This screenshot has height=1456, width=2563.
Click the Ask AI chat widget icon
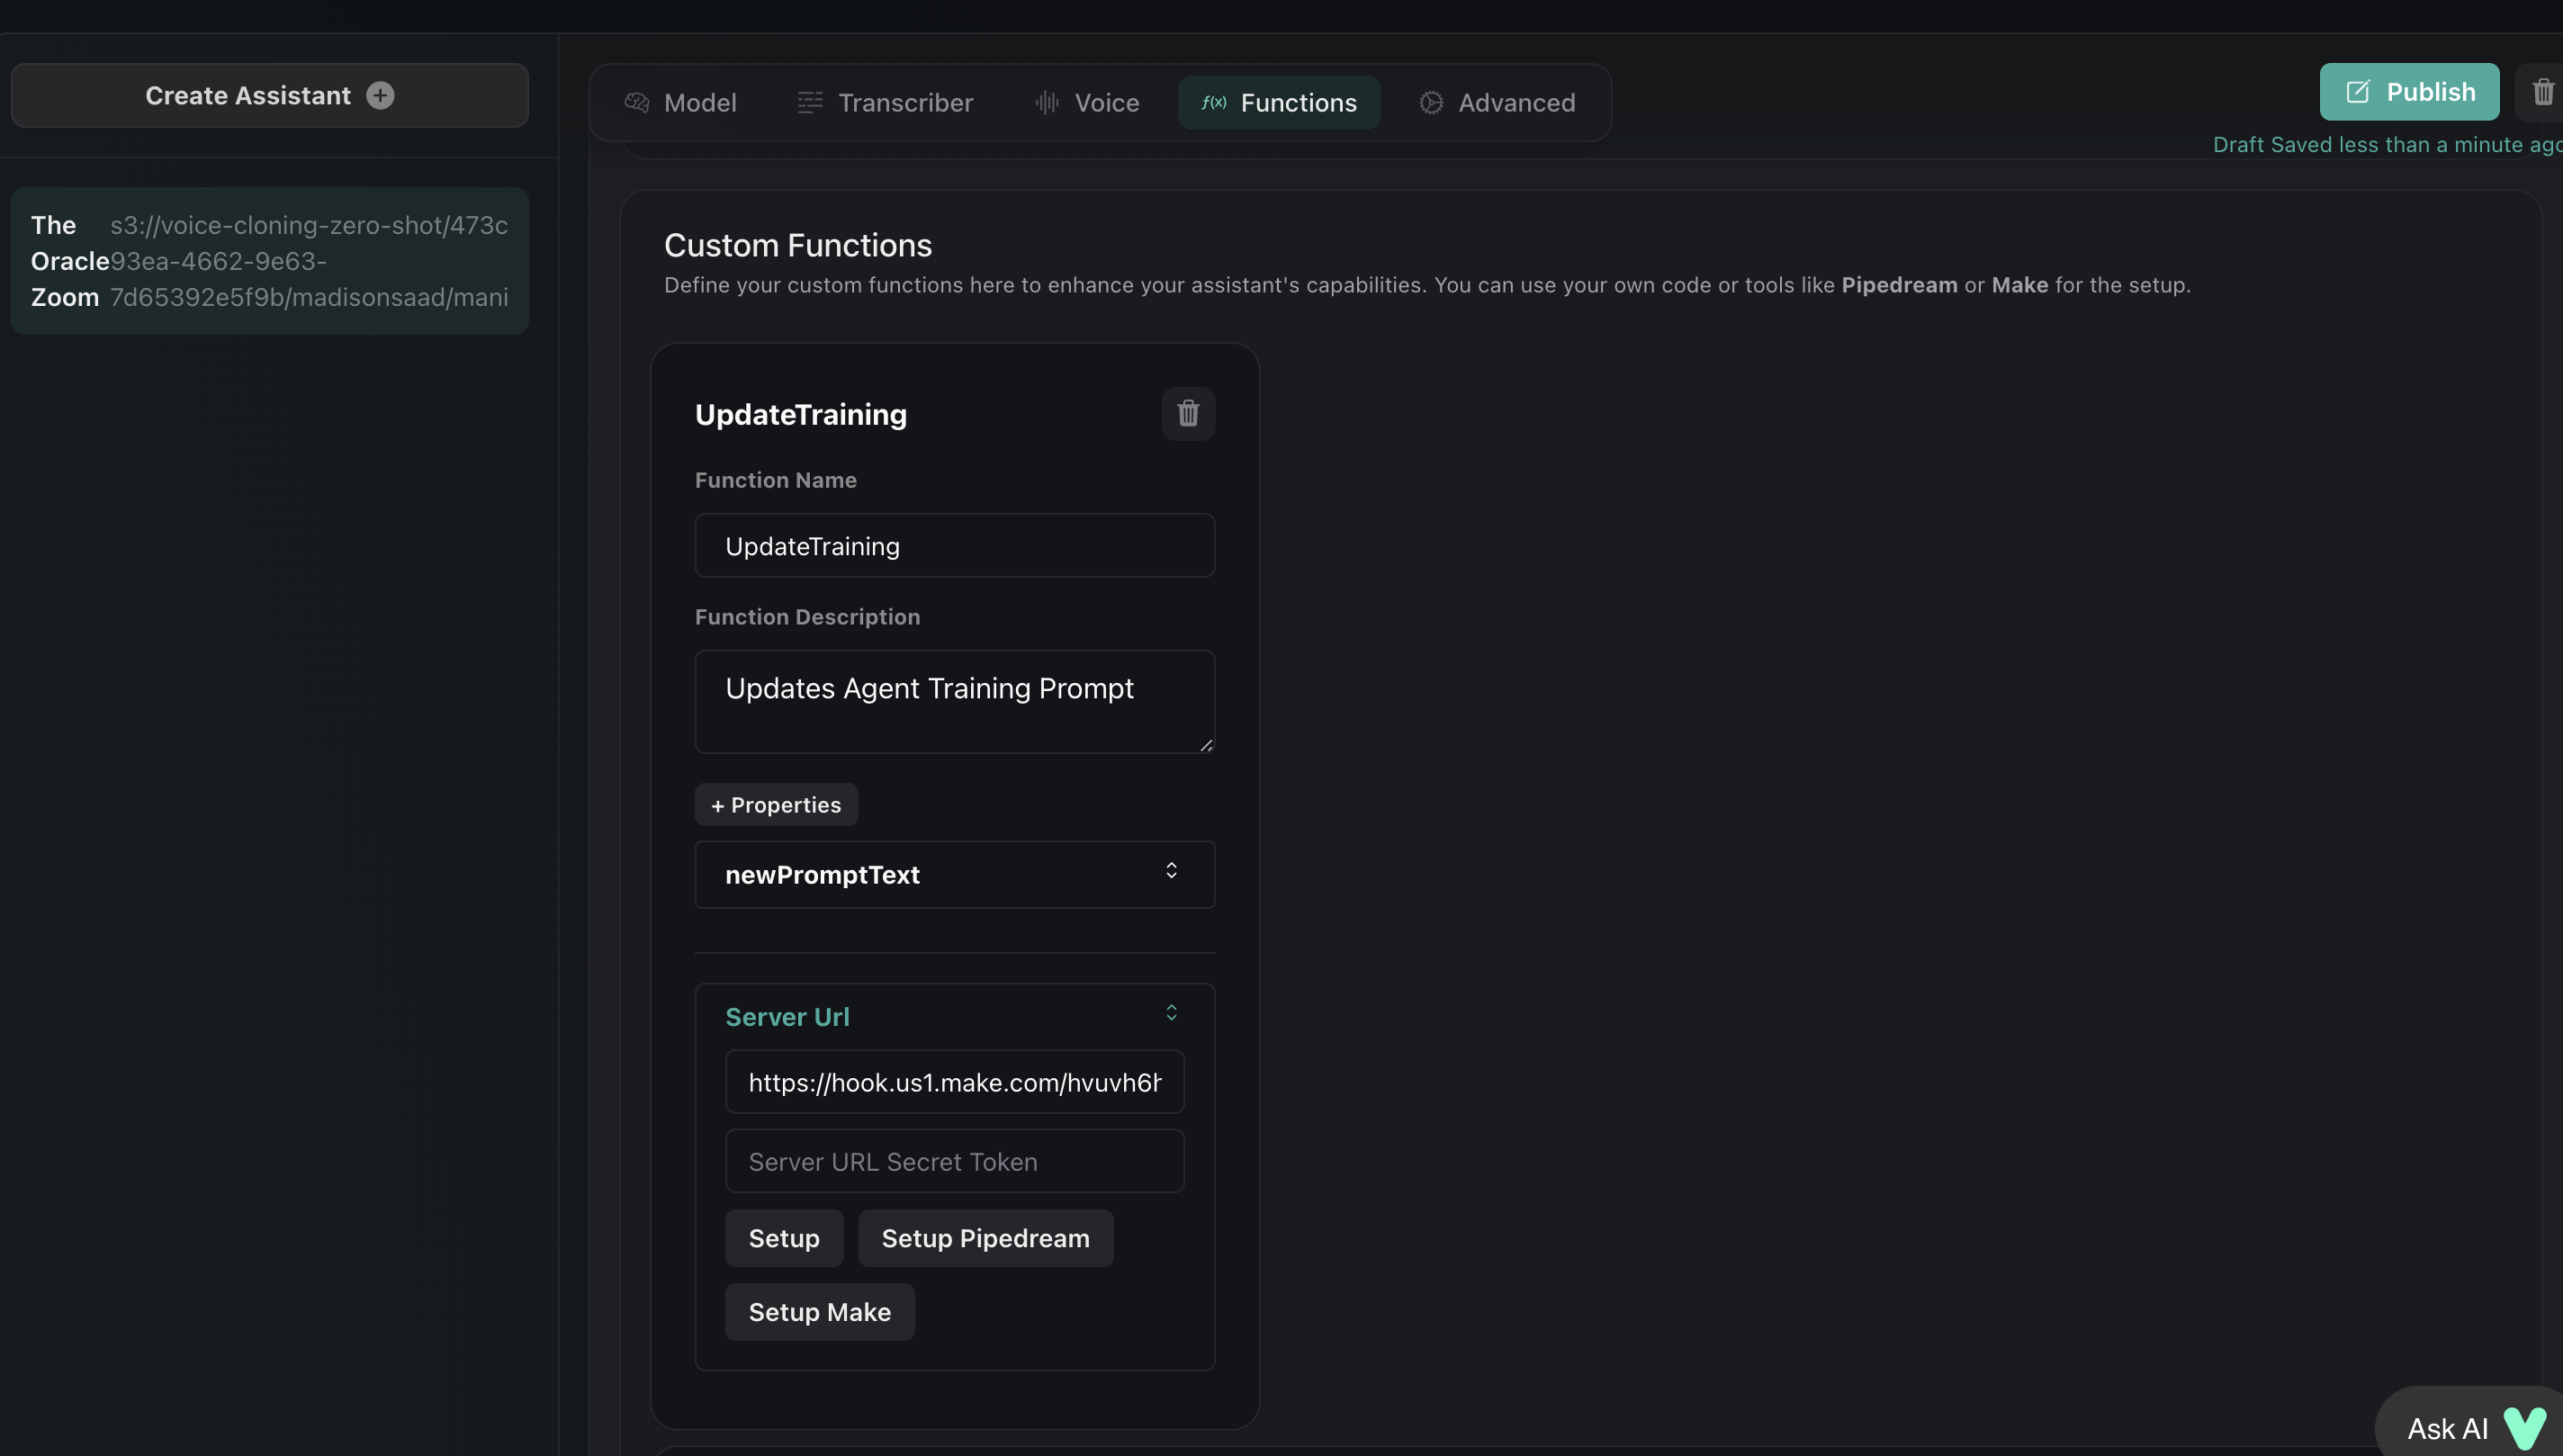[2523, 1428]
